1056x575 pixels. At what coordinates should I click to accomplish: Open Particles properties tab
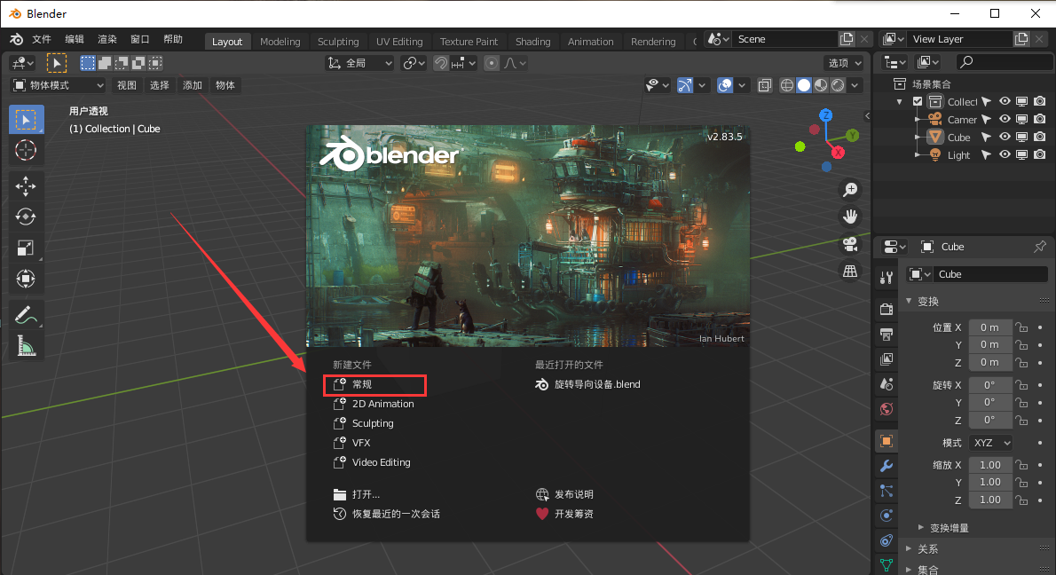887,491
